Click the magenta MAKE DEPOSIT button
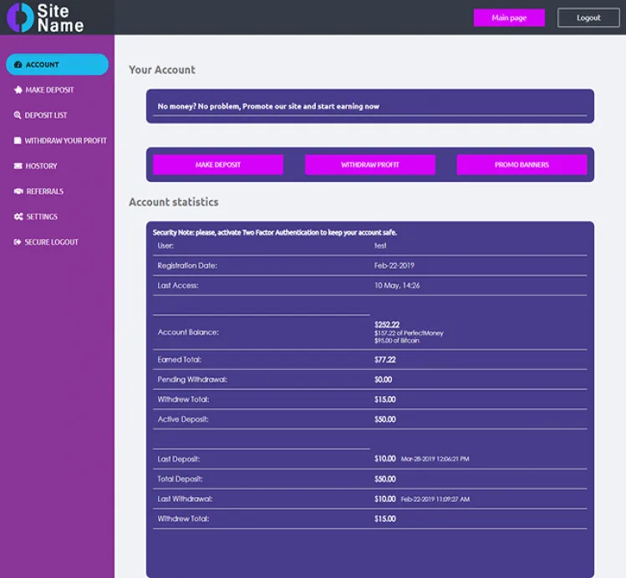Screen dimensions: 626x578 click(218, 165)
